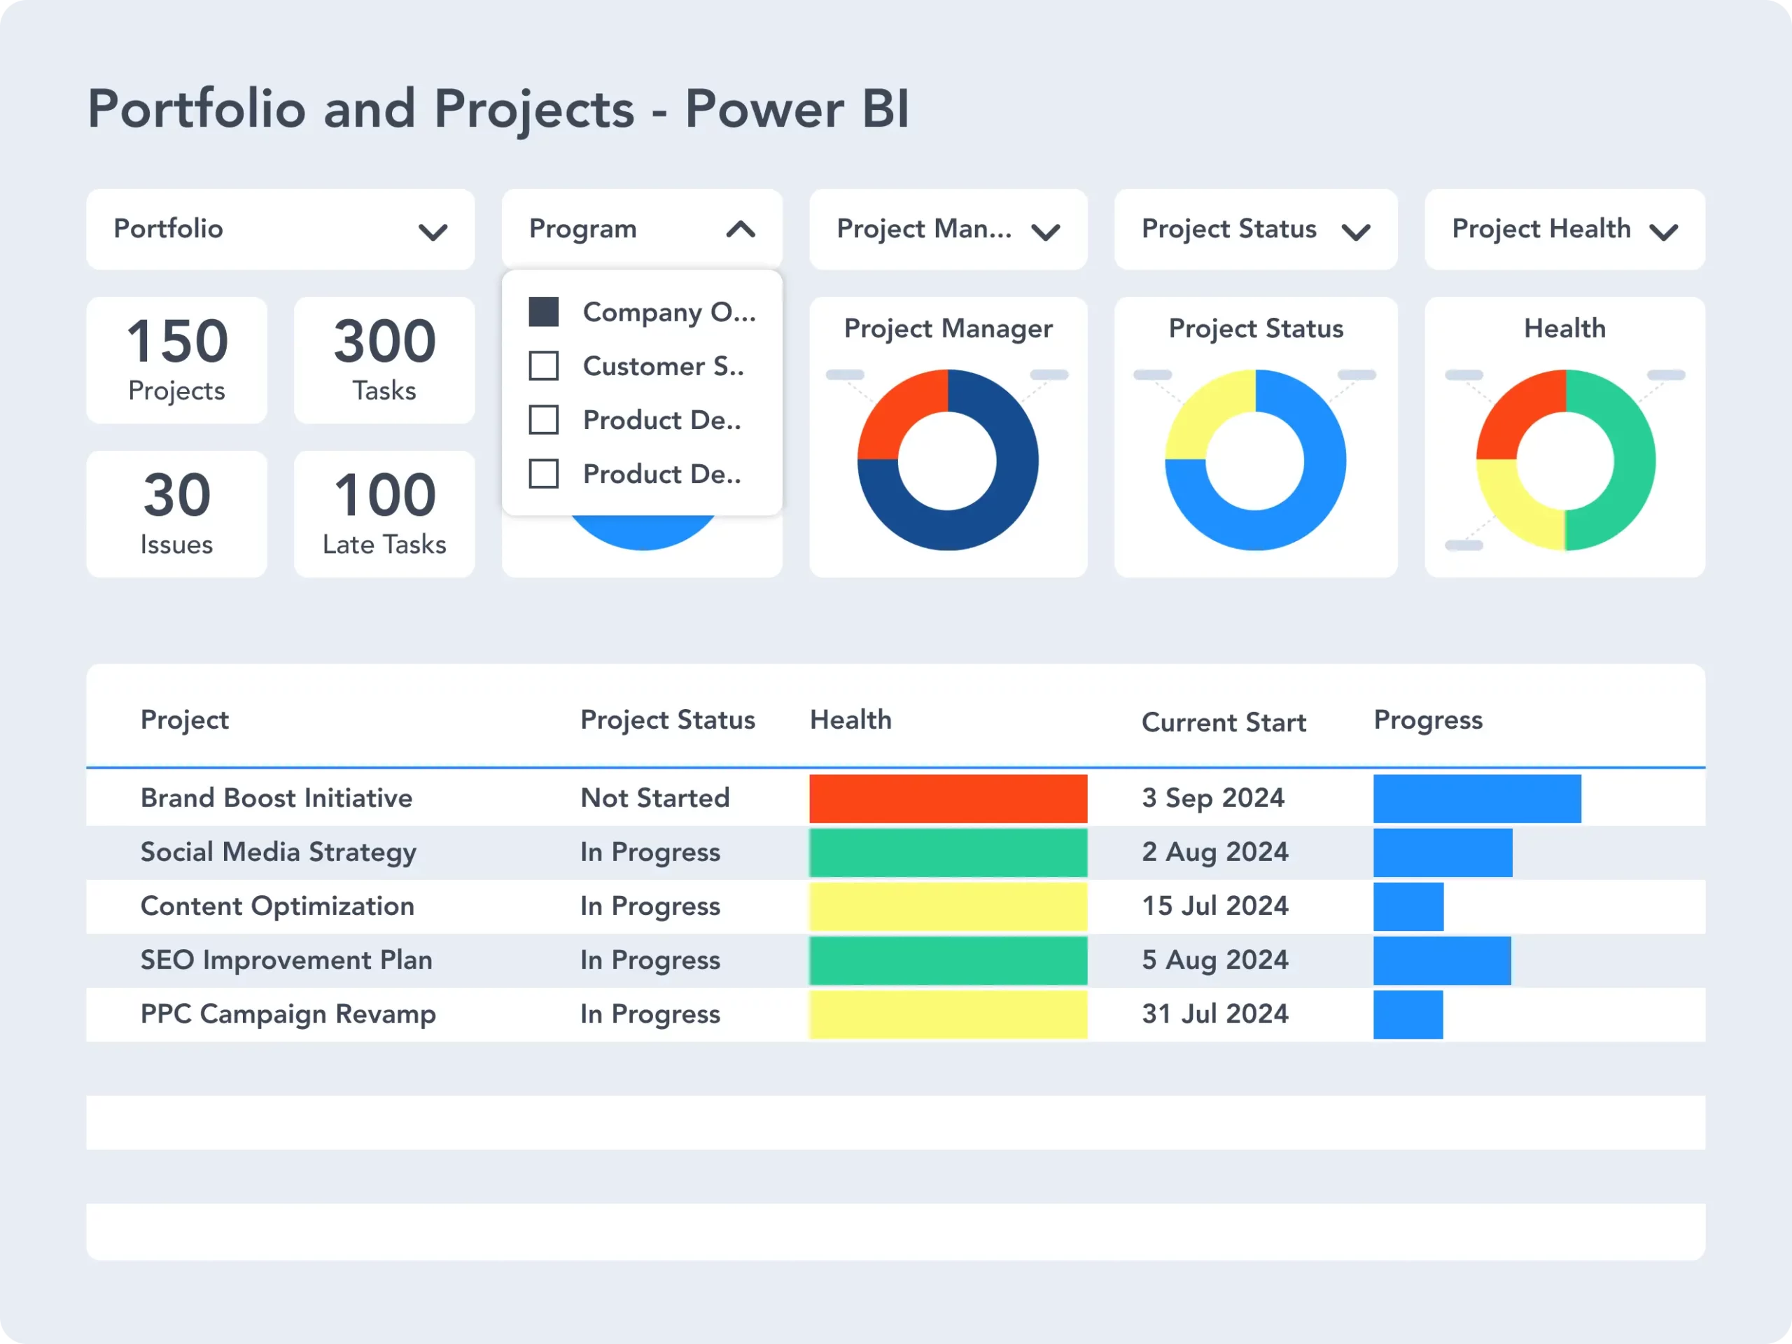1792x1344 pixels.
Task: Select dark blue segment in Project Manager donut
Action: (x=997, y=510)
